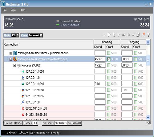
Task: Switch to the Offline tab
Action: click(18, 123)
